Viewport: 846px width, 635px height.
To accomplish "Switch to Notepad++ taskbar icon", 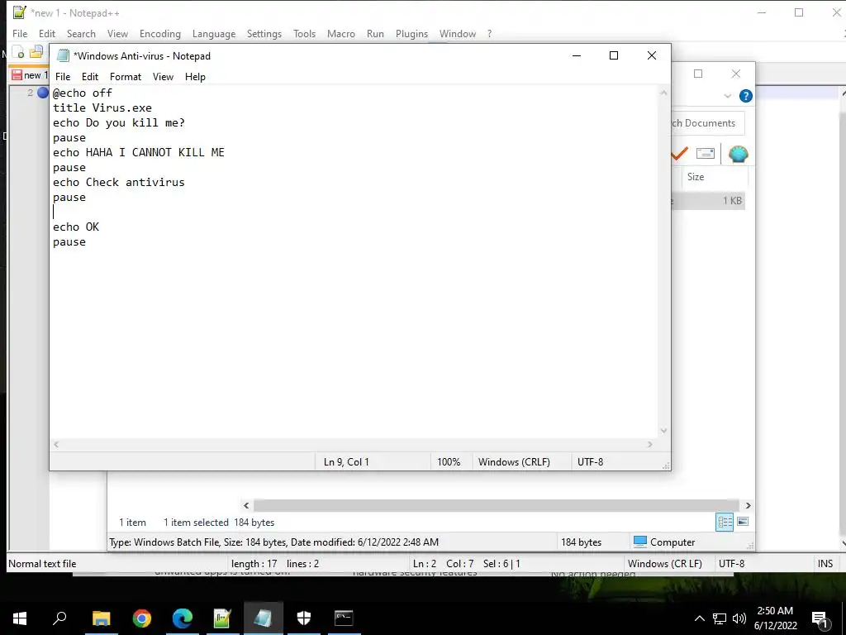I will pos(222,618).
